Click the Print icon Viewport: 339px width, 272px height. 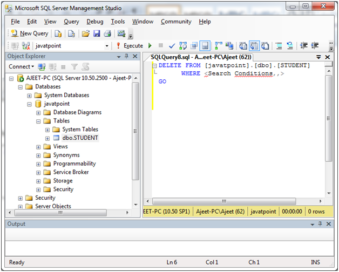107,33
